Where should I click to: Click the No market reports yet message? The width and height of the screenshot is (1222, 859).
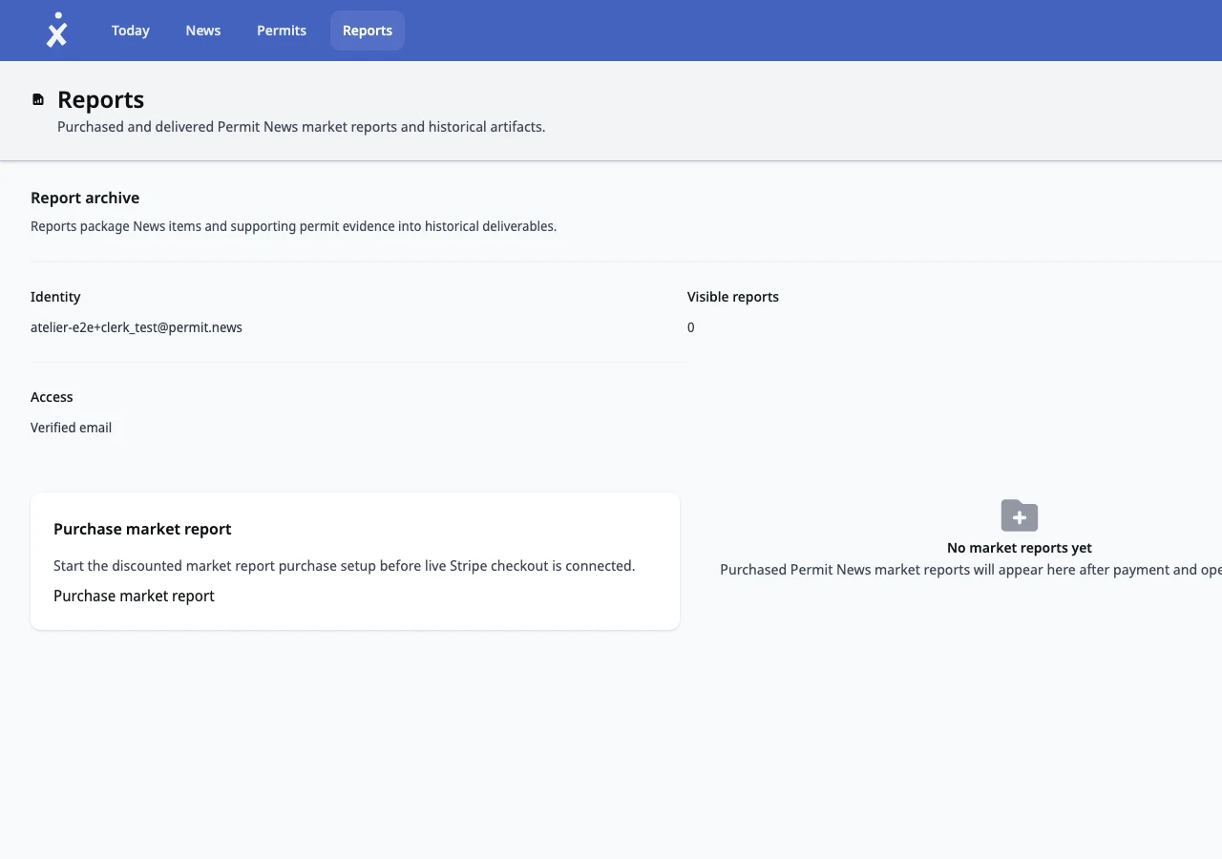click(1020, 548)
